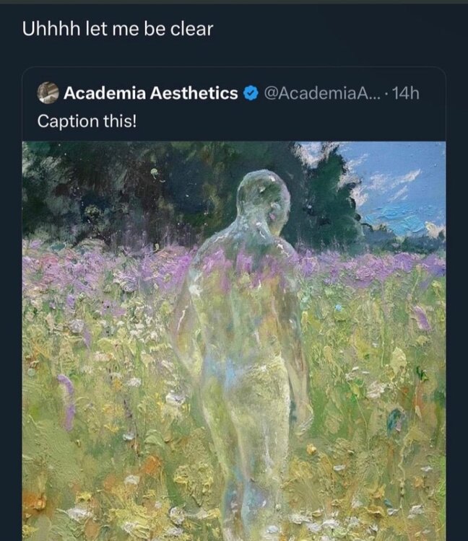
Task: Click the transparent figure's torso
Action: 242,289
